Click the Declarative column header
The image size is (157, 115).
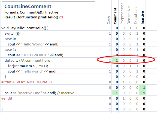pyautogui.click(x=129, y=15)
